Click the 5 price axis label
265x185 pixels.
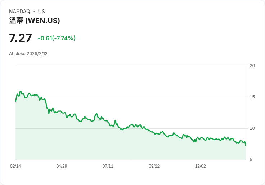[251, 160]
